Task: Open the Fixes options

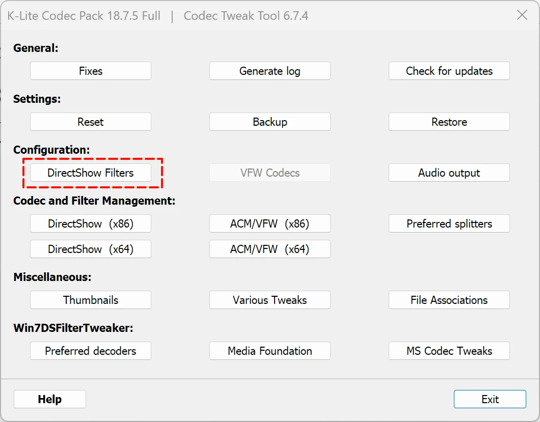Action: click(91, 71)
